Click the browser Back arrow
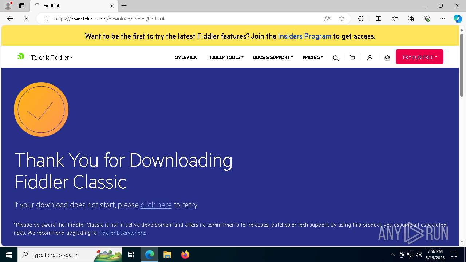Image resolution: width=466 pixels, height=262 pixels. coord(10,19)
